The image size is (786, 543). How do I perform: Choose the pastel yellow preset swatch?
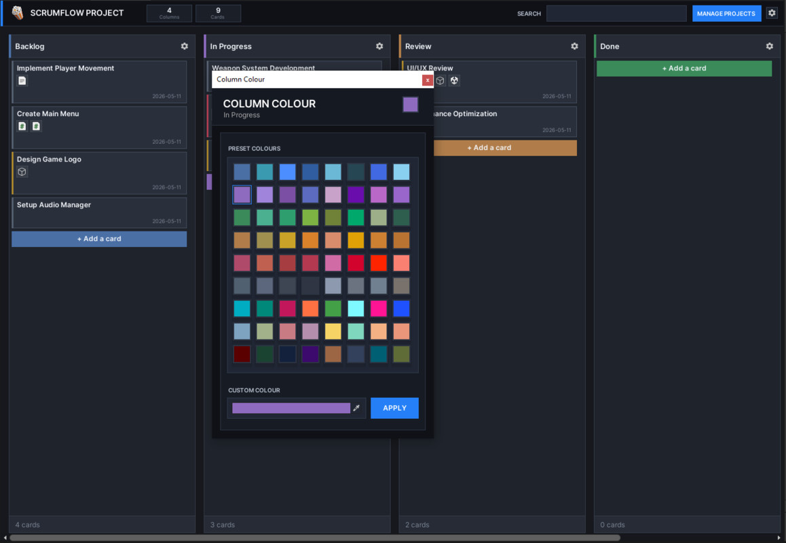333,331
